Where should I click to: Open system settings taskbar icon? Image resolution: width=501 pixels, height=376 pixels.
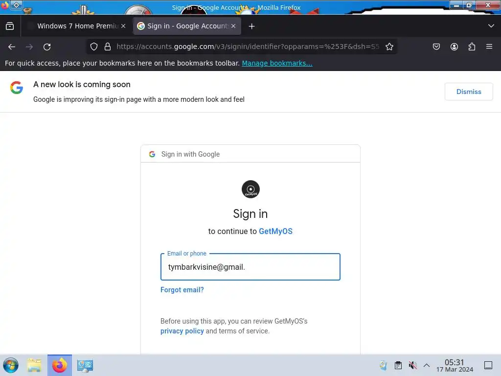[x=85, y=365]
